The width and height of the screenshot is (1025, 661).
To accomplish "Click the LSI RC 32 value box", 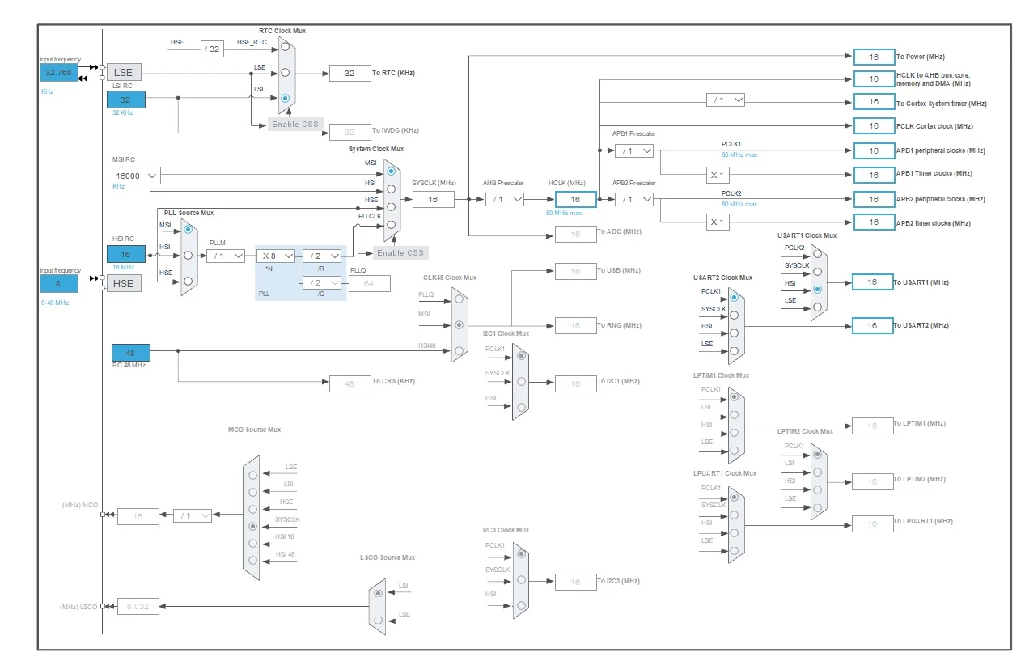I will (126, 100).
